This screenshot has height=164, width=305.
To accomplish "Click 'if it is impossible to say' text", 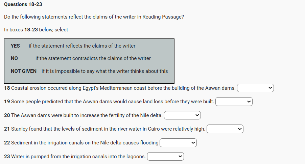I will point(104,71).
